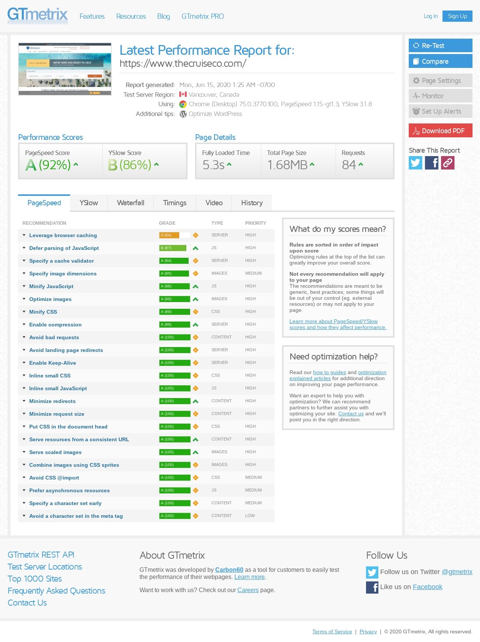Open the Waterfall tab
The image size is (480, 642).
(x=130, y=203)
